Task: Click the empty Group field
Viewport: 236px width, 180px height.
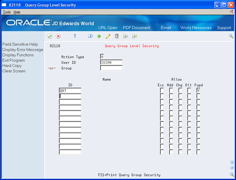Action: [x=111, y=68]
